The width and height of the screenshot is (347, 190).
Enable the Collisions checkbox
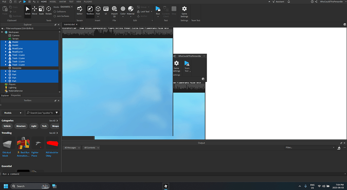pyautogui.click(x=55, y=11)
